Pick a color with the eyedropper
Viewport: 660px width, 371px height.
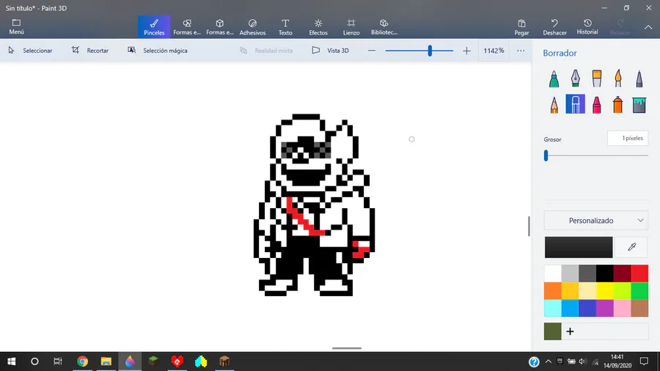(x=631, y=247)
